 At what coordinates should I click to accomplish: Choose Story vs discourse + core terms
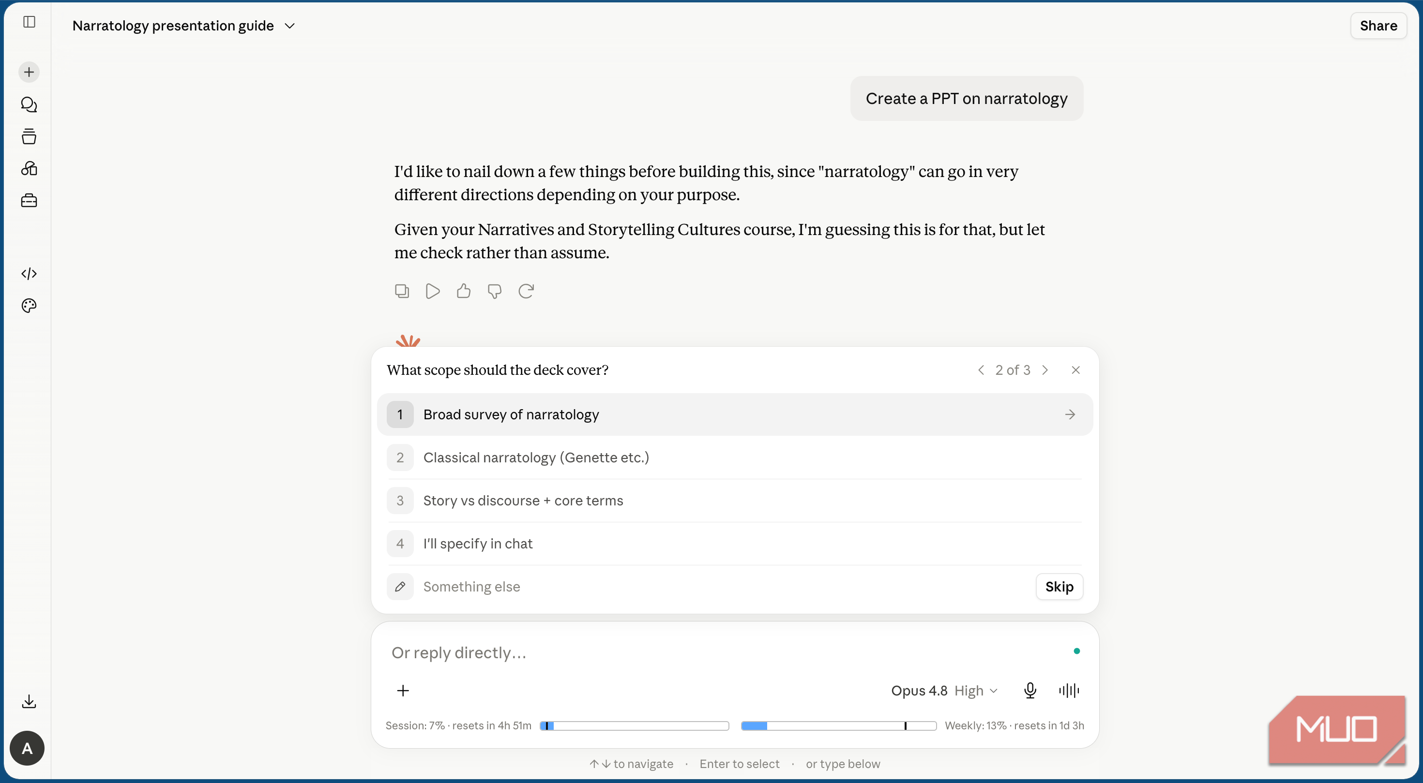pyautogui.click(x=735, y=501)
